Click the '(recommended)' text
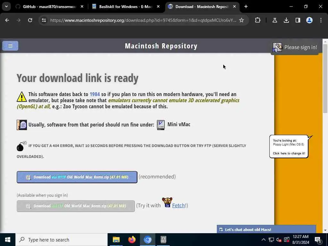Screen dimensions: 328x246 [x=157, y=177]
